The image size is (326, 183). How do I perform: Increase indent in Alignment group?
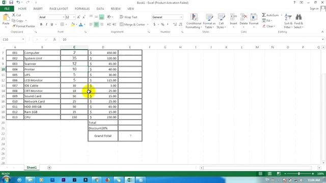[x=114, y=24]
